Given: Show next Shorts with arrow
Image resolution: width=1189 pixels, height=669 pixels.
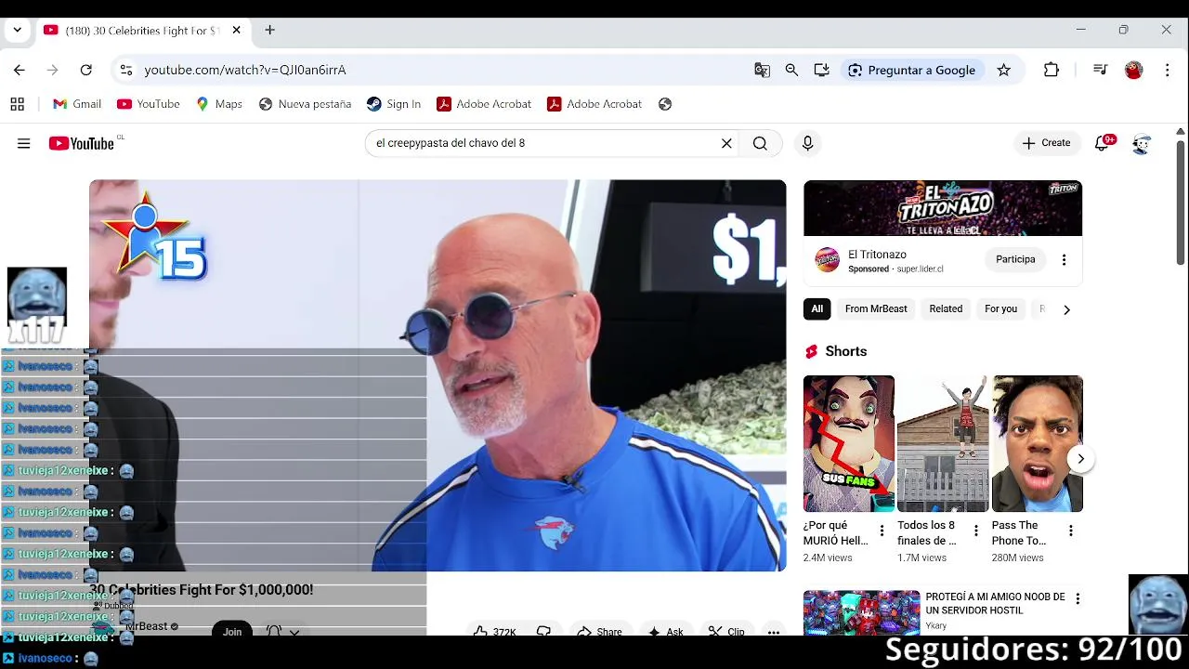Looking at the screenshot, I should [1080, 459].
